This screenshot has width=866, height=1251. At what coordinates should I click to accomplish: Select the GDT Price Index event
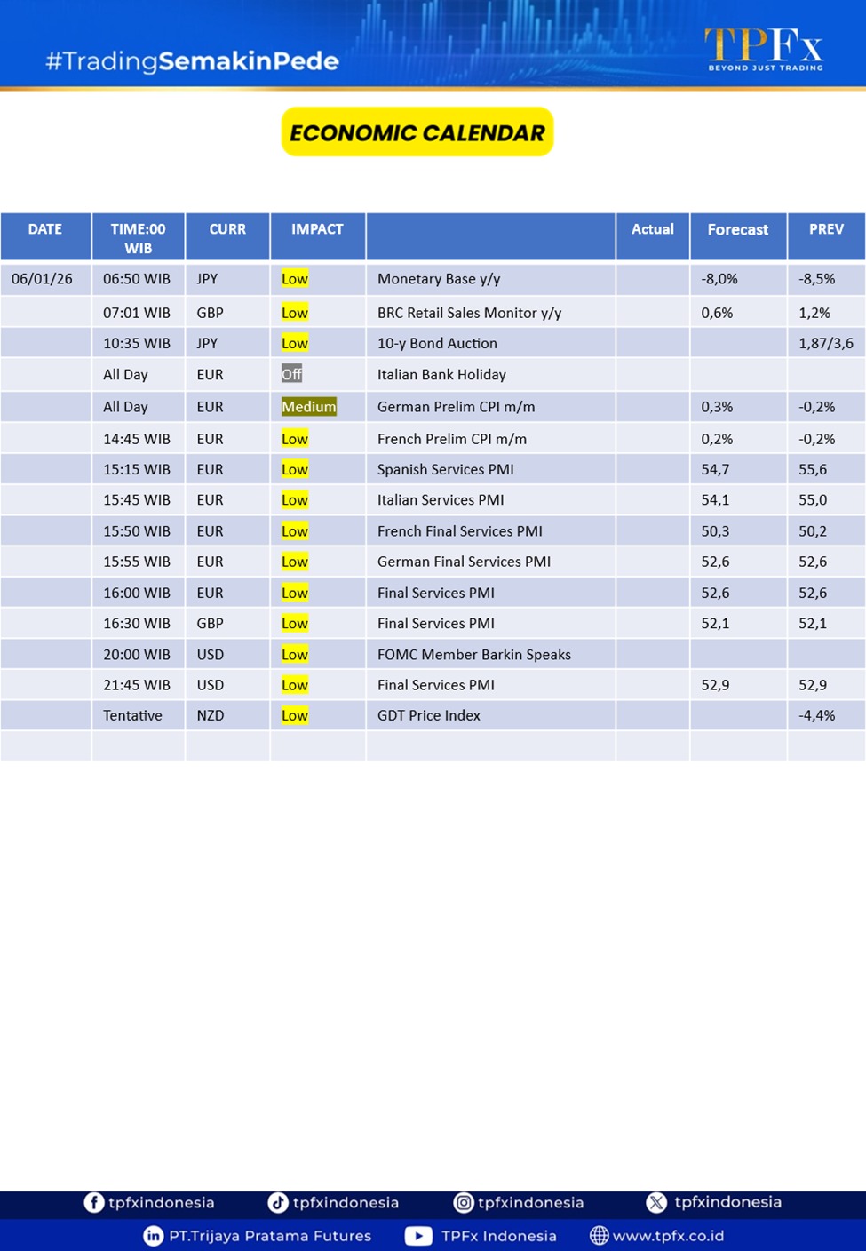(428, 715)
